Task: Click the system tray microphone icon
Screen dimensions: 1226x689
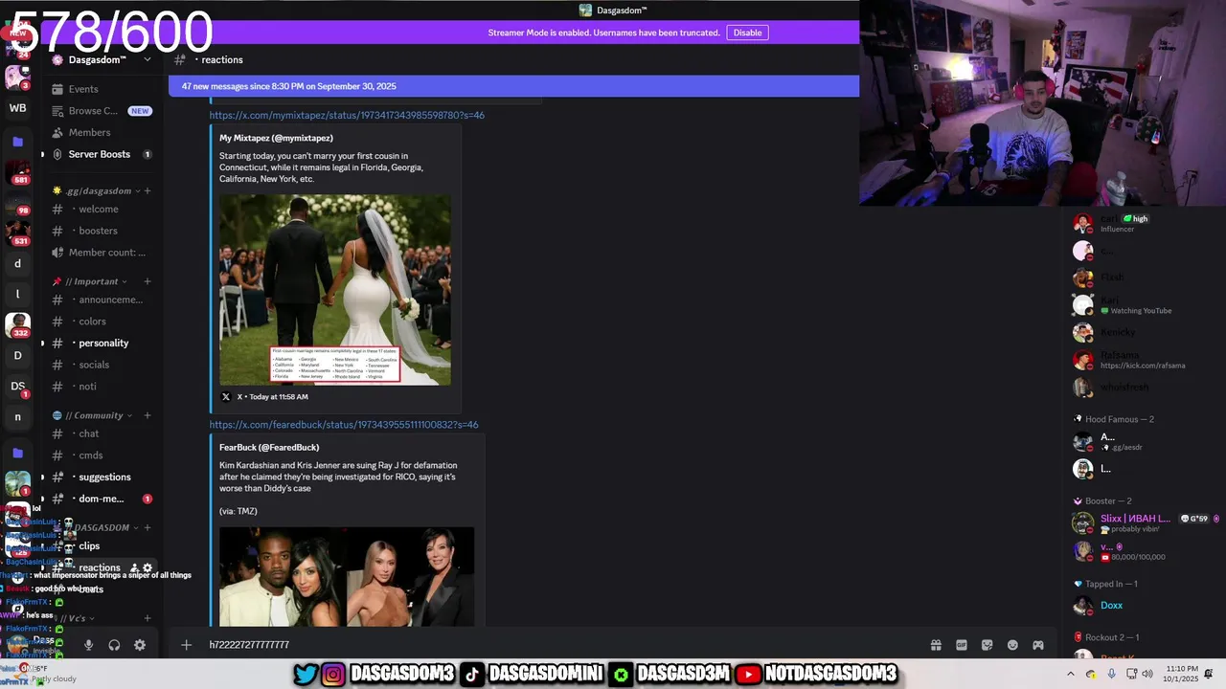Action: pyautogui.click(x=1111, y=674)
